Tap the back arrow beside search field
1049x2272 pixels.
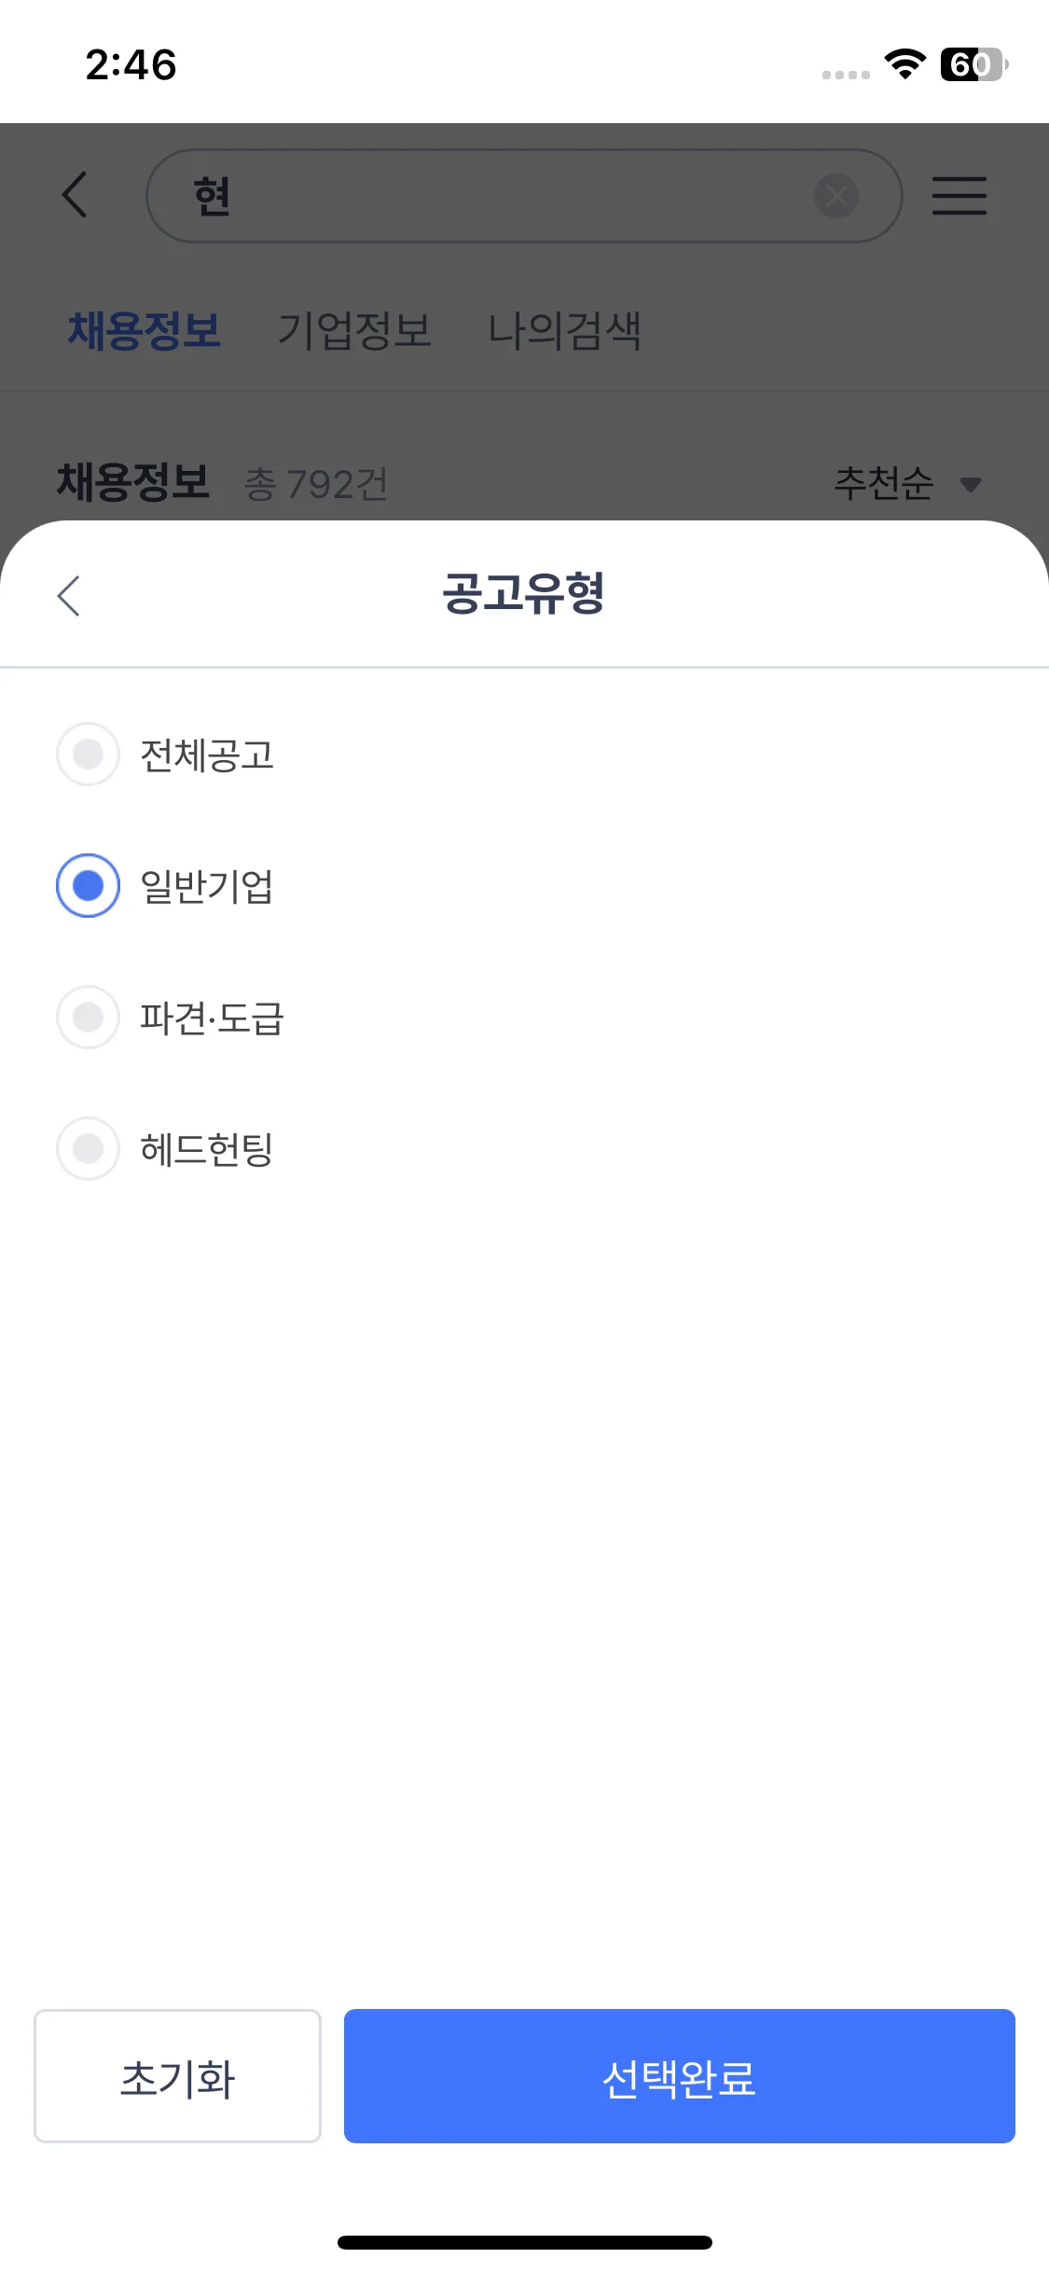pyautogui.click(x=75, y=195)
